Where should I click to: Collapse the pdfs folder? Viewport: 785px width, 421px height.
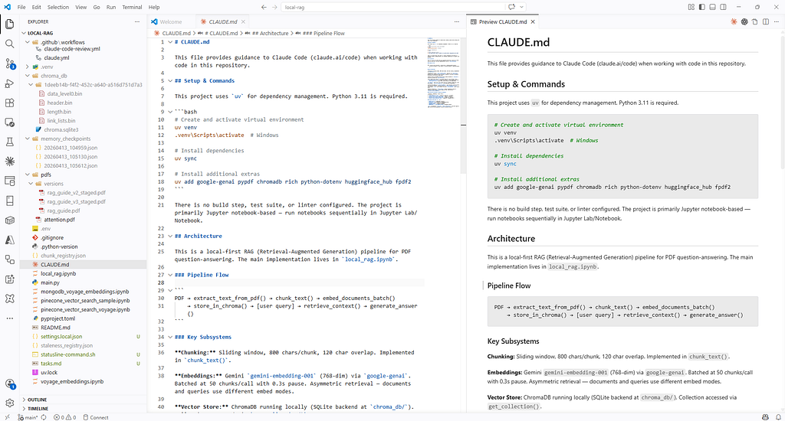pyautogui.click(x=28, y=175)
